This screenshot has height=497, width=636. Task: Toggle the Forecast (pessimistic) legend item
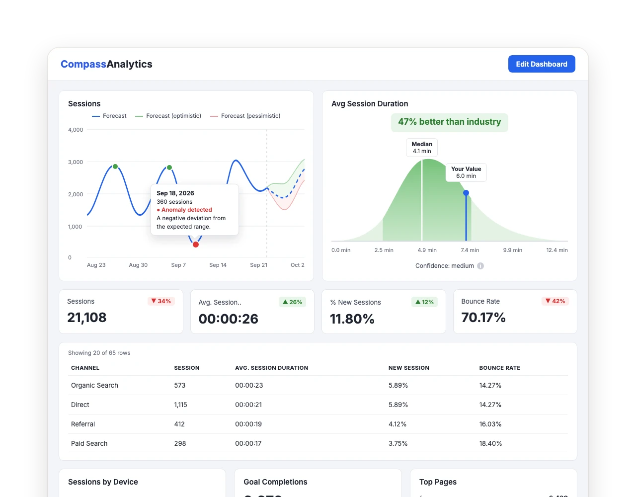[x=245, y=116]
